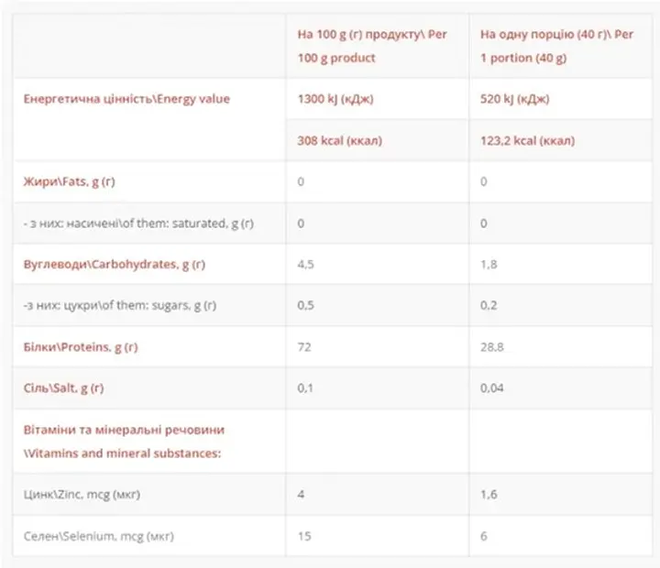Click the Salt row label
Viewport: 660px width, 568px height.
point(64,388)
